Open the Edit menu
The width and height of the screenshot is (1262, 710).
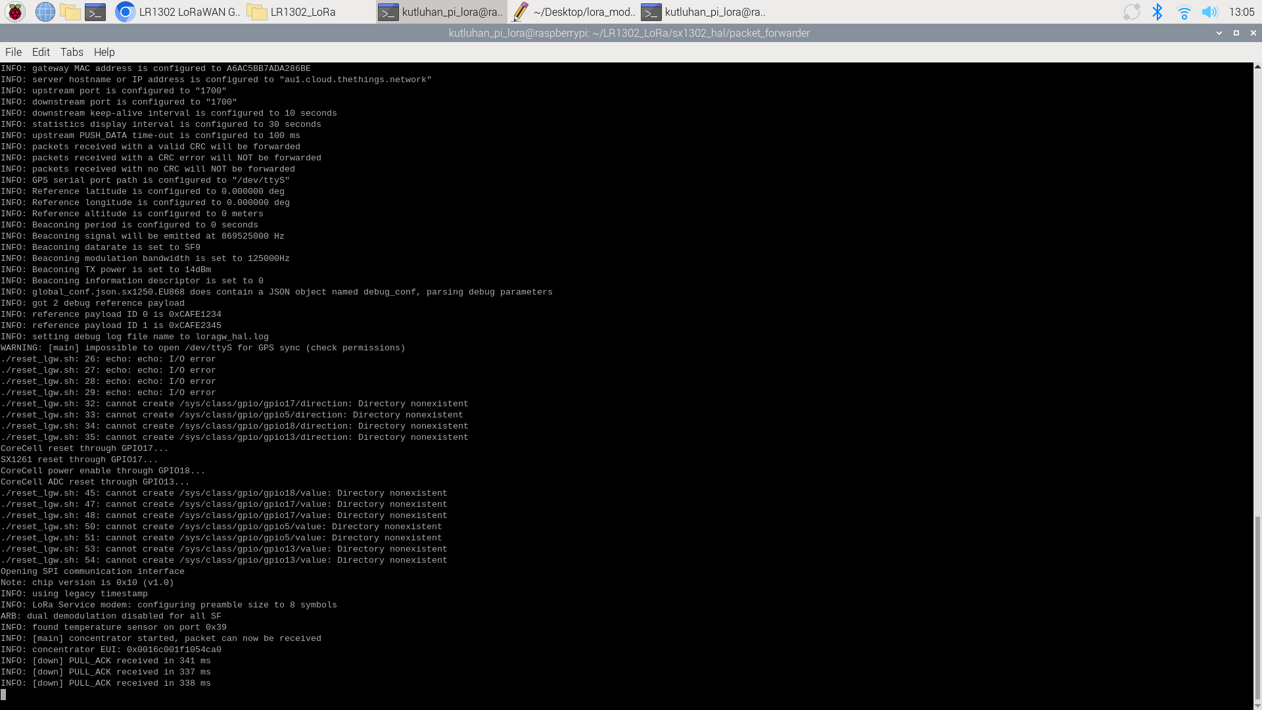41,52
